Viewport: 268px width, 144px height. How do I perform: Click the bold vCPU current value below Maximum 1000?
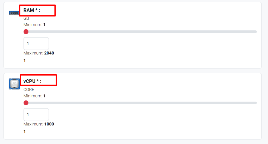(25, 131)
